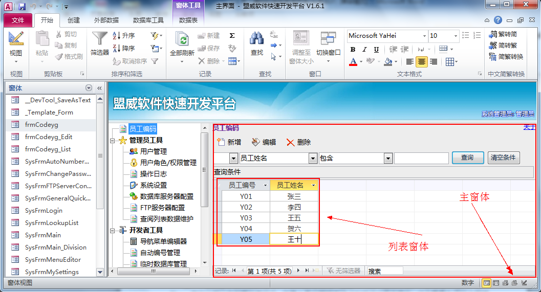Viewport: 541px width, 292px height.
Task: Click 清空条件 button
Action: (x=504, y=158)
